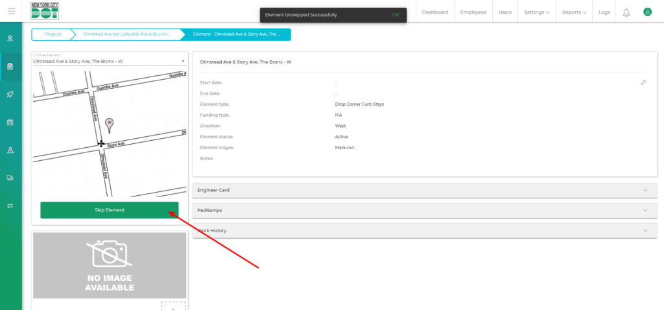Open the green user profile avatar

click(x=647, y=12)
